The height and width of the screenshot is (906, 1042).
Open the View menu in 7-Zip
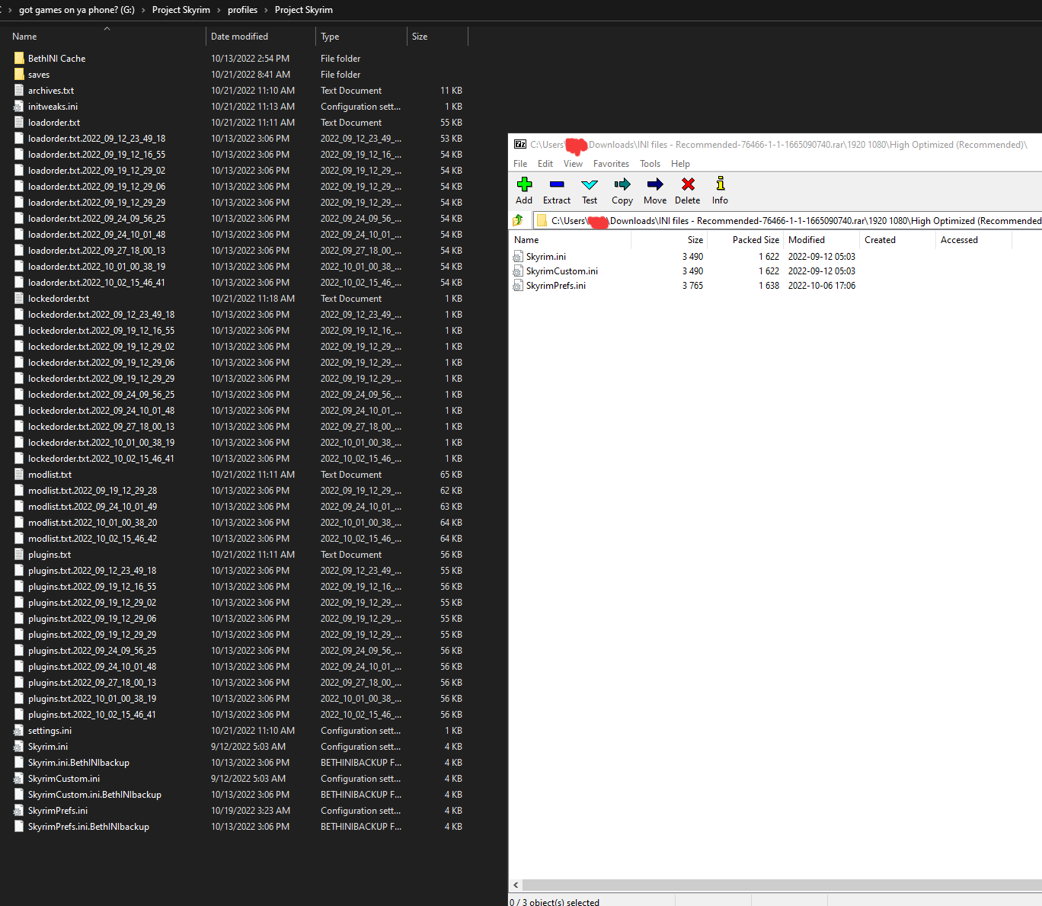tap(573, 164)
